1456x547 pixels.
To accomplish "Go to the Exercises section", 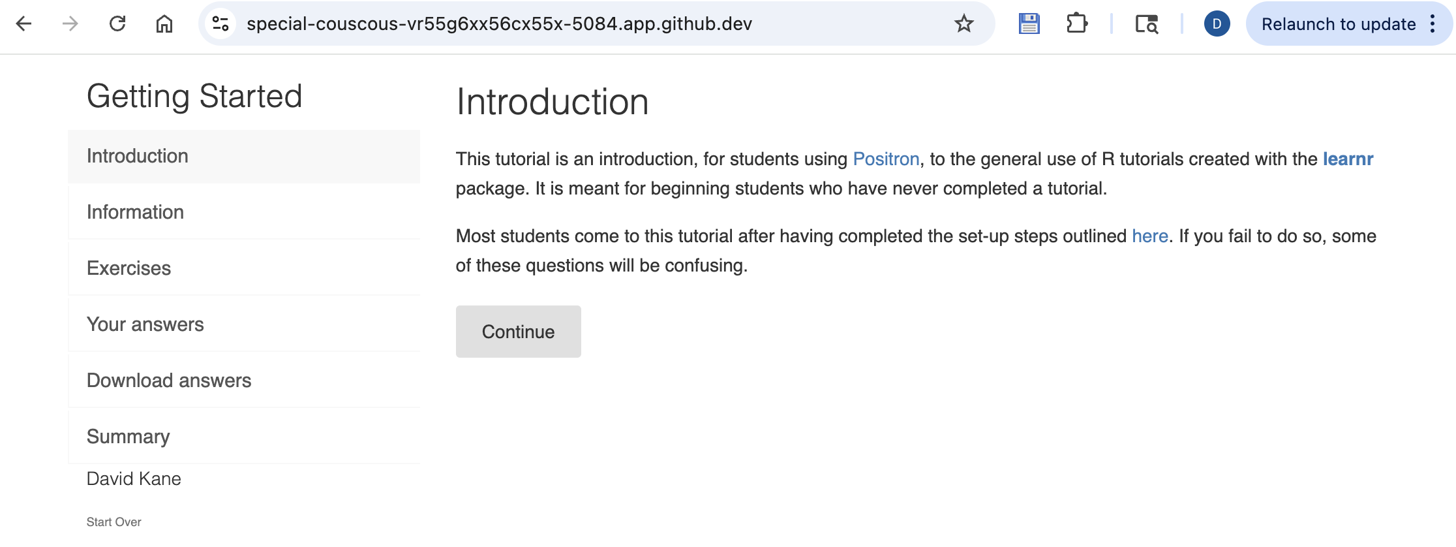I will click(x=129, y=268).
